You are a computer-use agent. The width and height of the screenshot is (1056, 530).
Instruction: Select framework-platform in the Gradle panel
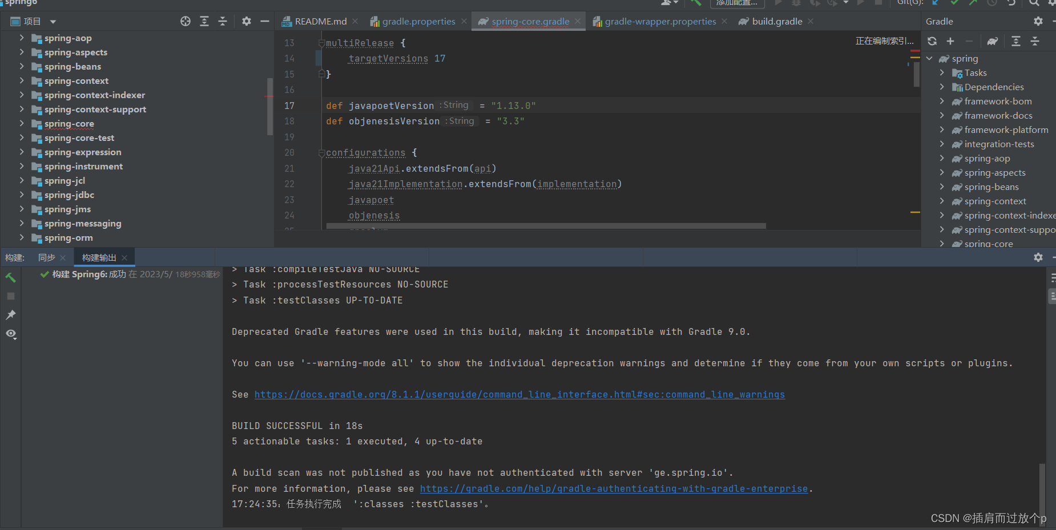(x=1006, y=130)
